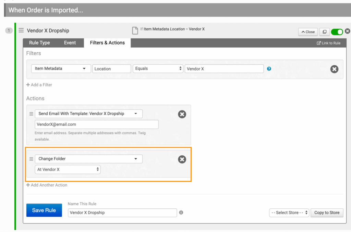Remove the Send Email action

click(x=182, y=114)
